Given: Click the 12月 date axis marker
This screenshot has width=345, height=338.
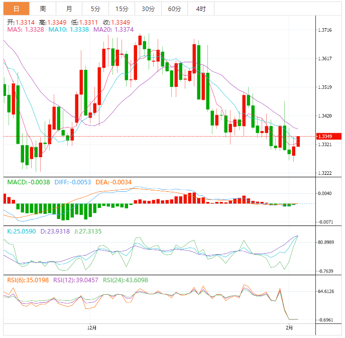Looking at the screenshot, I should coord(92,327).
